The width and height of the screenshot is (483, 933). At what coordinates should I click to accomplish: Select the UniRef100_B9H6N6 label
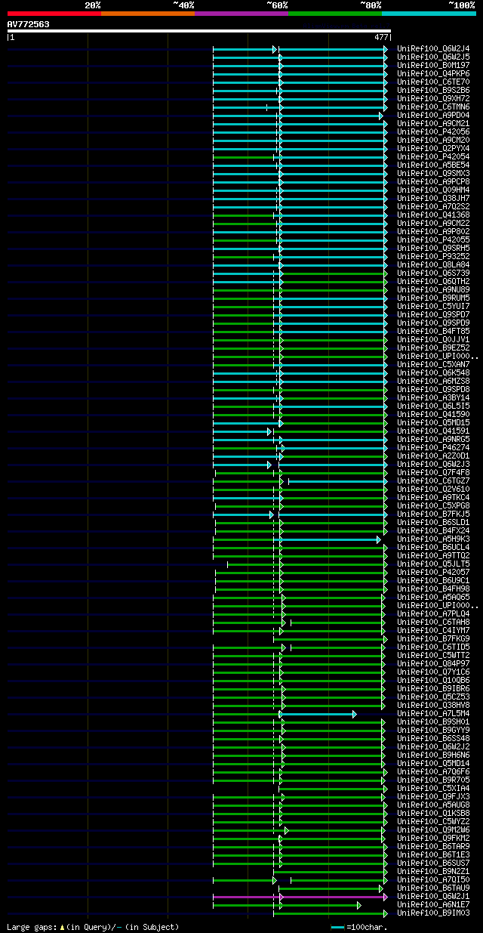[x=433, y=755]
